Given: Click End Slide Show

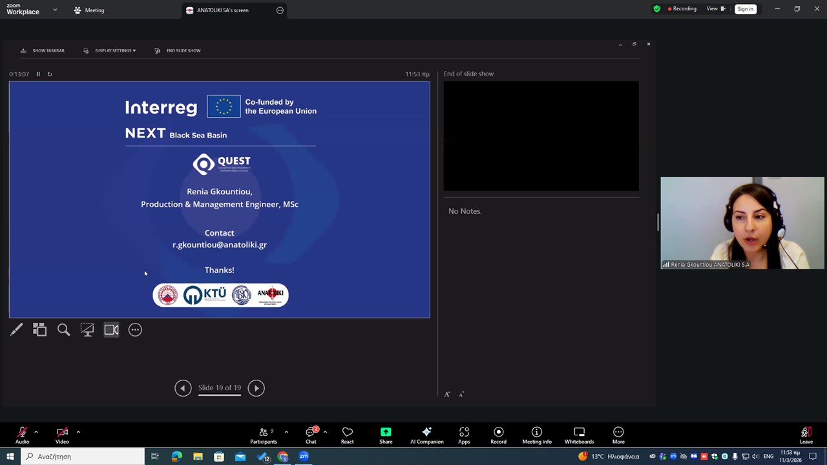Looking at the screenshot, I should (x=178, y=50).
